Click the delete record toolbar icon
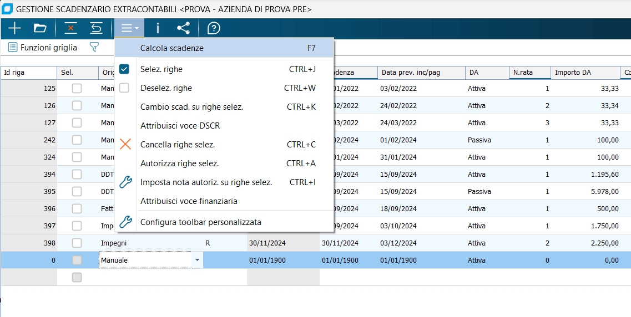Viewport: 631px width, 317px height. coord(70,28)
